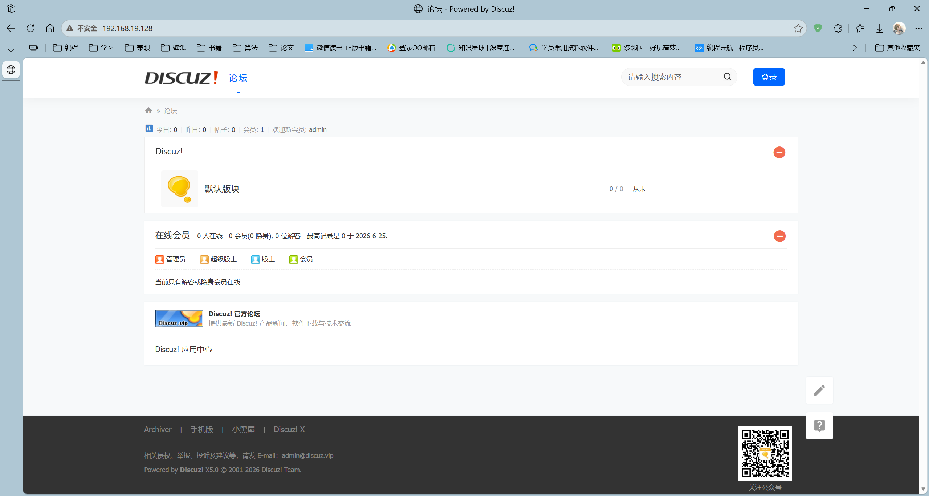Viewport: 929px width, 496px height.
Task: Open the 算法 bookmark folder
Action: [x=245, y=48]
